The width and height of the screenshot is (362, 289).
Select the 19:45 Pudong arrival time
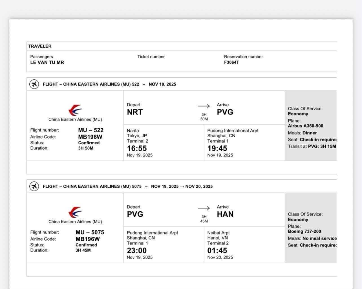[x=217, y=148]
